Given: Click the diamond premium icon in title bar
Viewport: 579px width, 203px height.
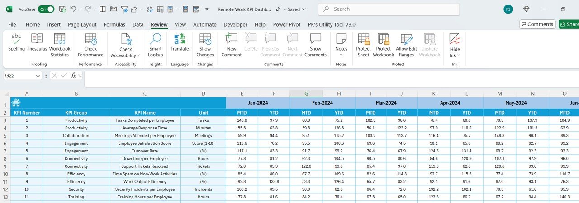Looking at the screenshot, I should point(526,9).
